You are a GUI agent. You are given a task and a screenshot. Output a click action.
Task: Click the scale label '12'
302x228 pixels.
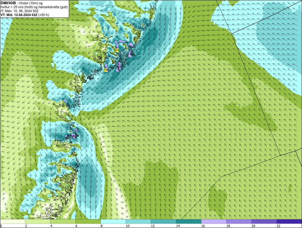click(153, 226)
